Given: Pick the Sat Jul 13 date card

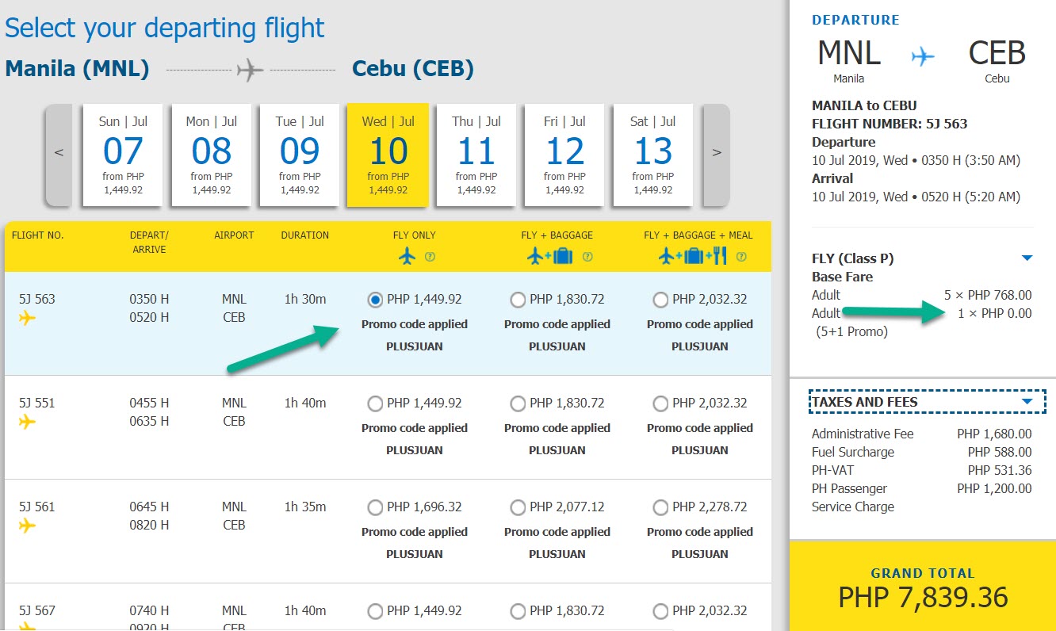Looking at the screenshot, I should (x=653, y=155).
